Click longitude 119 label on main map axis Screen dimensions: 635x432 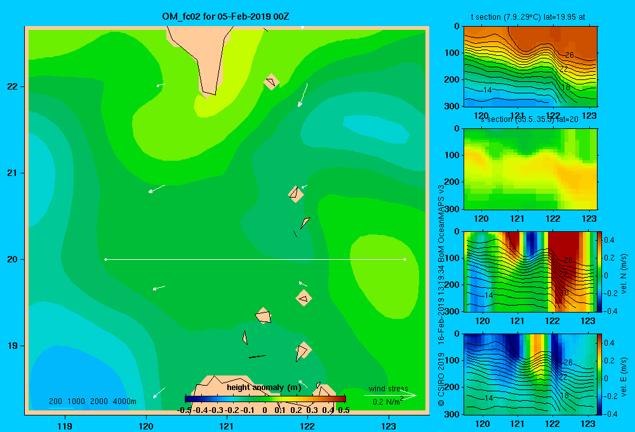point(65,426)
